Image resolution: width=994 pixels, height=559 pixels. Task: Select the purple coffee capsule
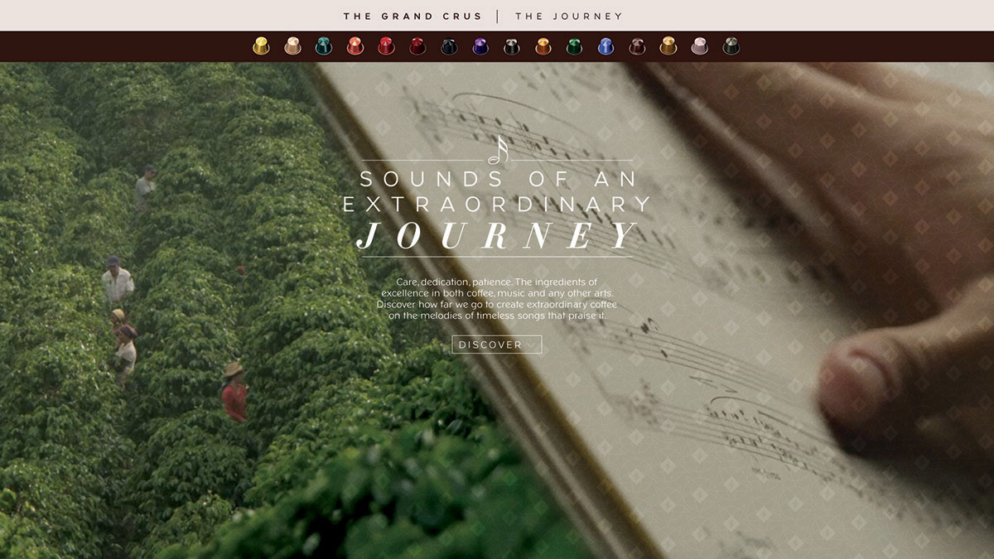(480, 46)
